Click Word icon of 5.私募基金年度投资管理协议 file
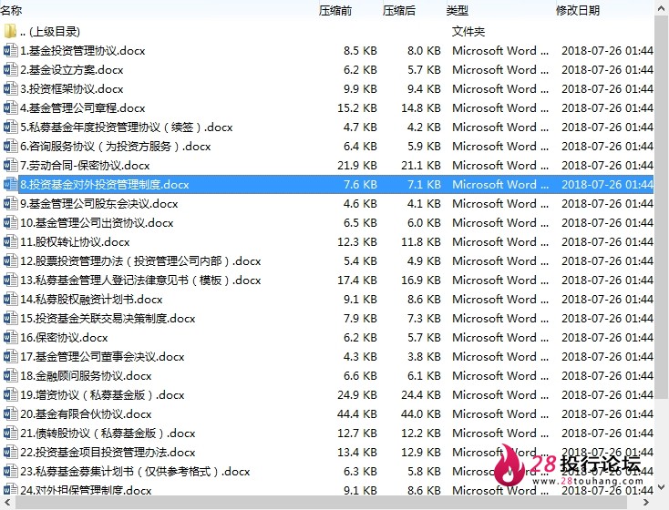The width and height of the screenshot is (669, 510). click(x=10, y=127)
